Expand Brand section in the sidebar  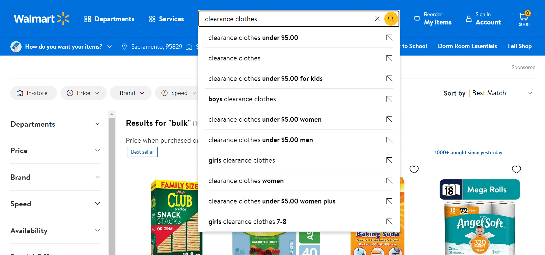56,177
